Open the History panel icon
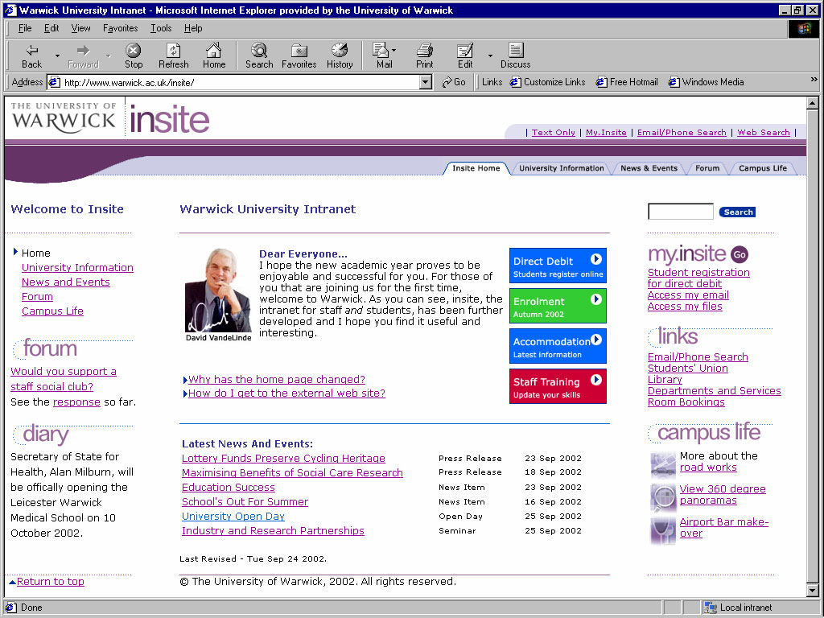824x618 pixels. (x=339, y=56)
